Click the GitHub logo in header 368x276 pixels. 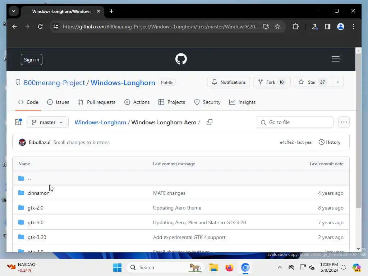(x=181, y=59)
